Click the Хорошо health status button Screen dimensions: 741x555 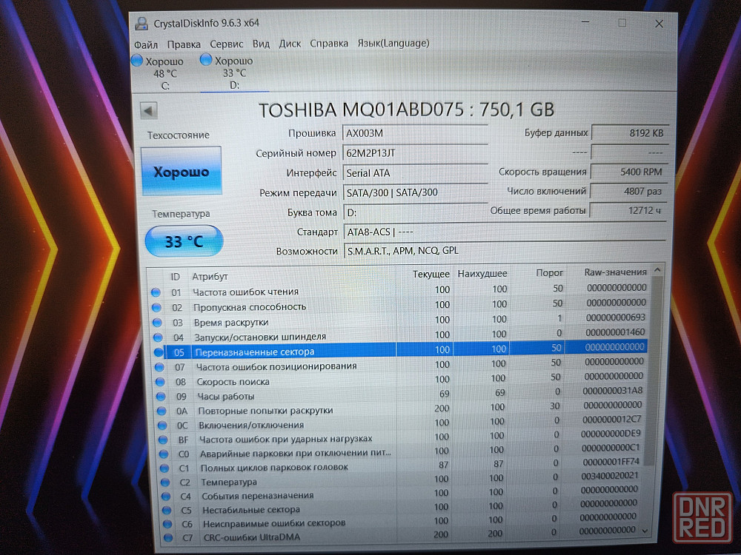tap(182, 172)
